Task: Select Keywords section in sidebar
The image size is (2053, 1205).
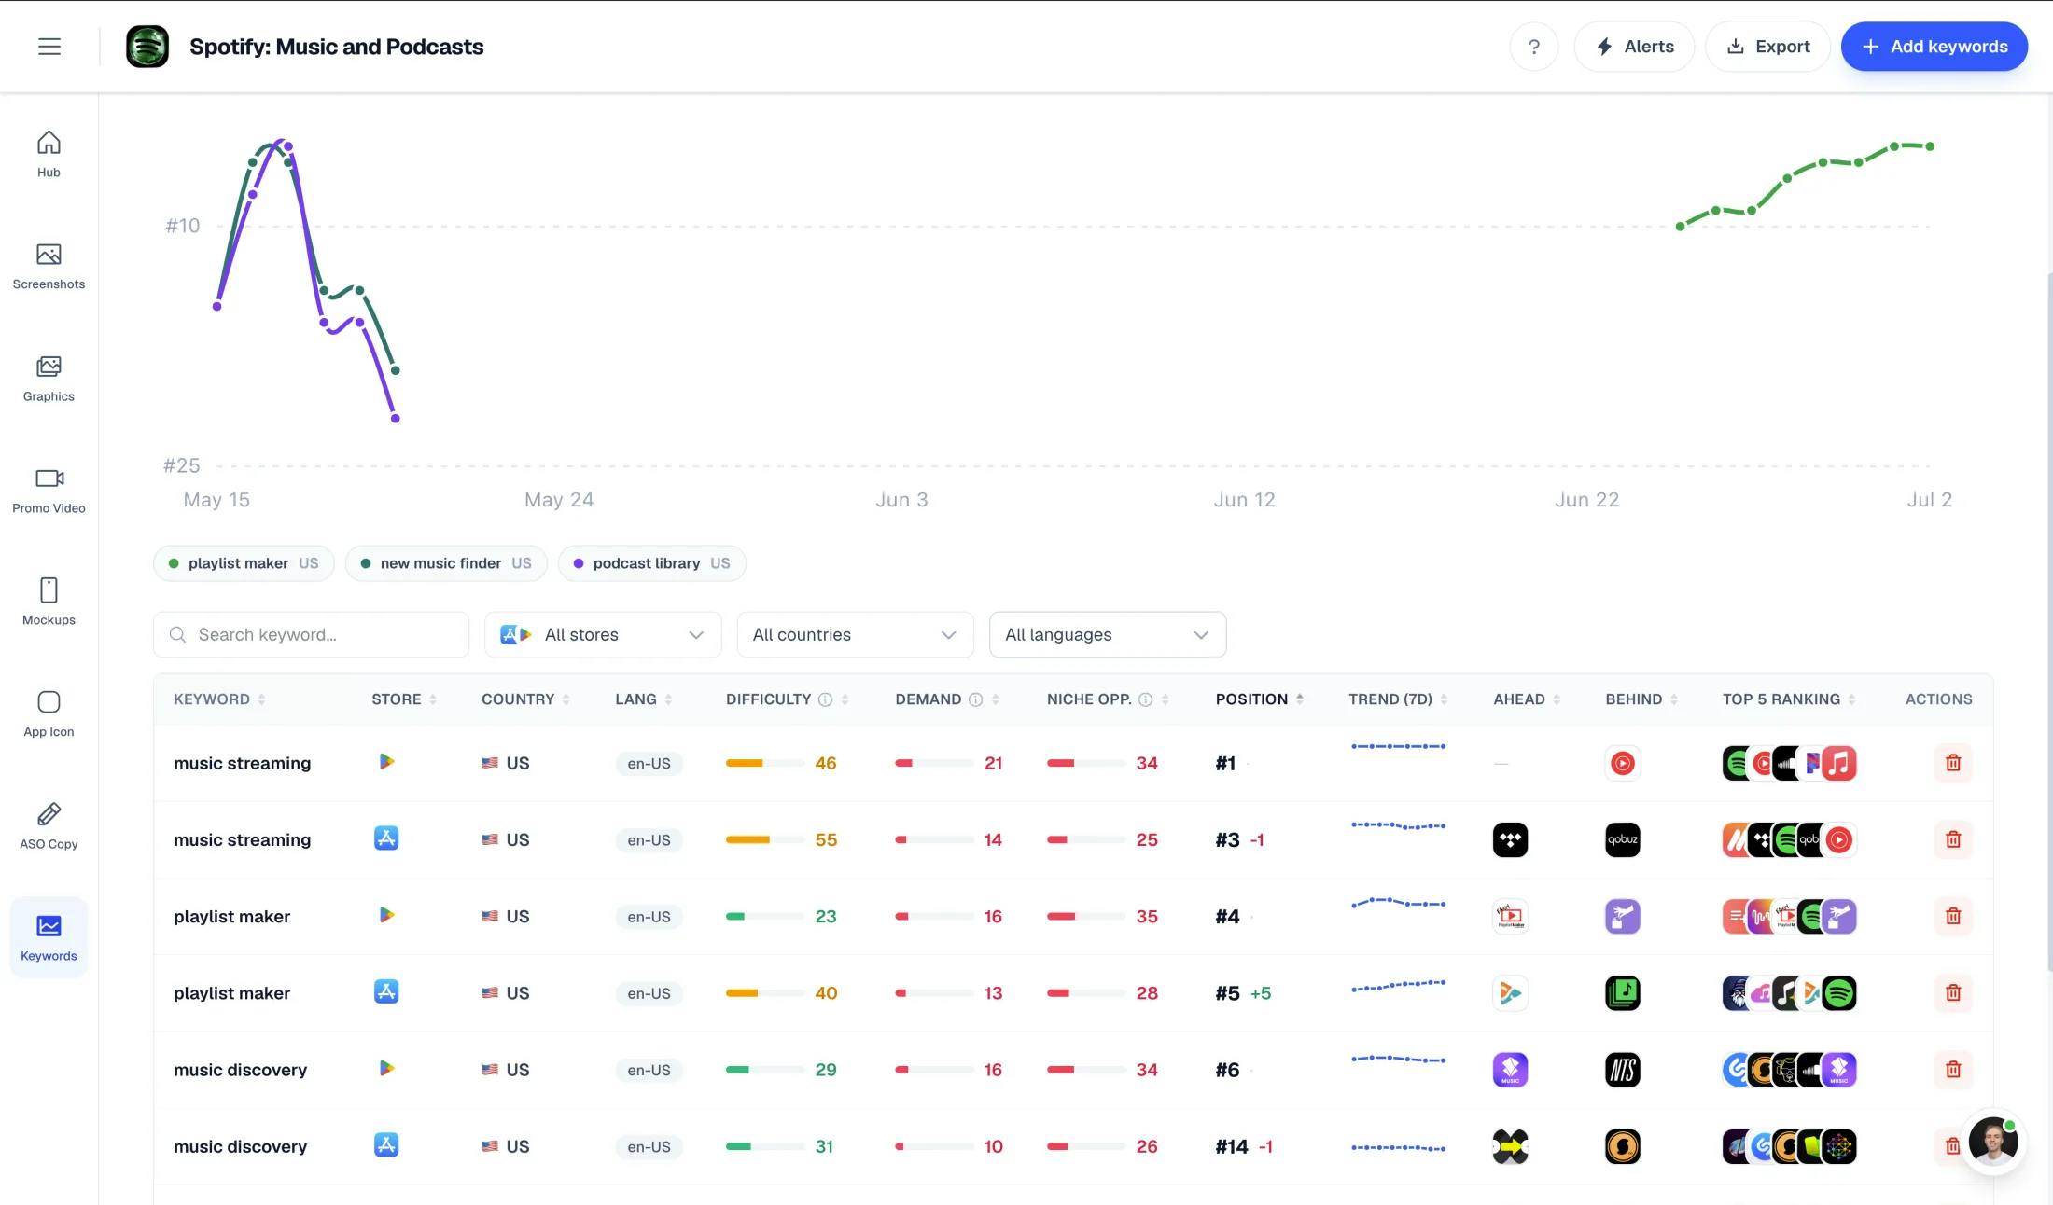Action: pos(49,937)
